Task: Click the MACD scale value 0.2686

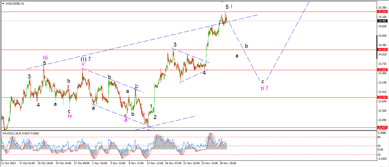Action: pyautogui.click(x=382, y=132)
